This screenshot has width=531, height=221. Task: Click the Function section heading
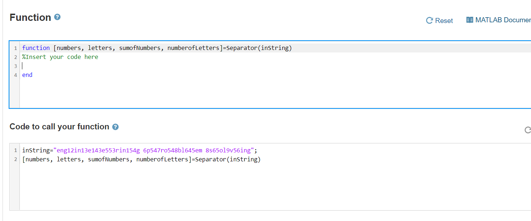[31, 17]
